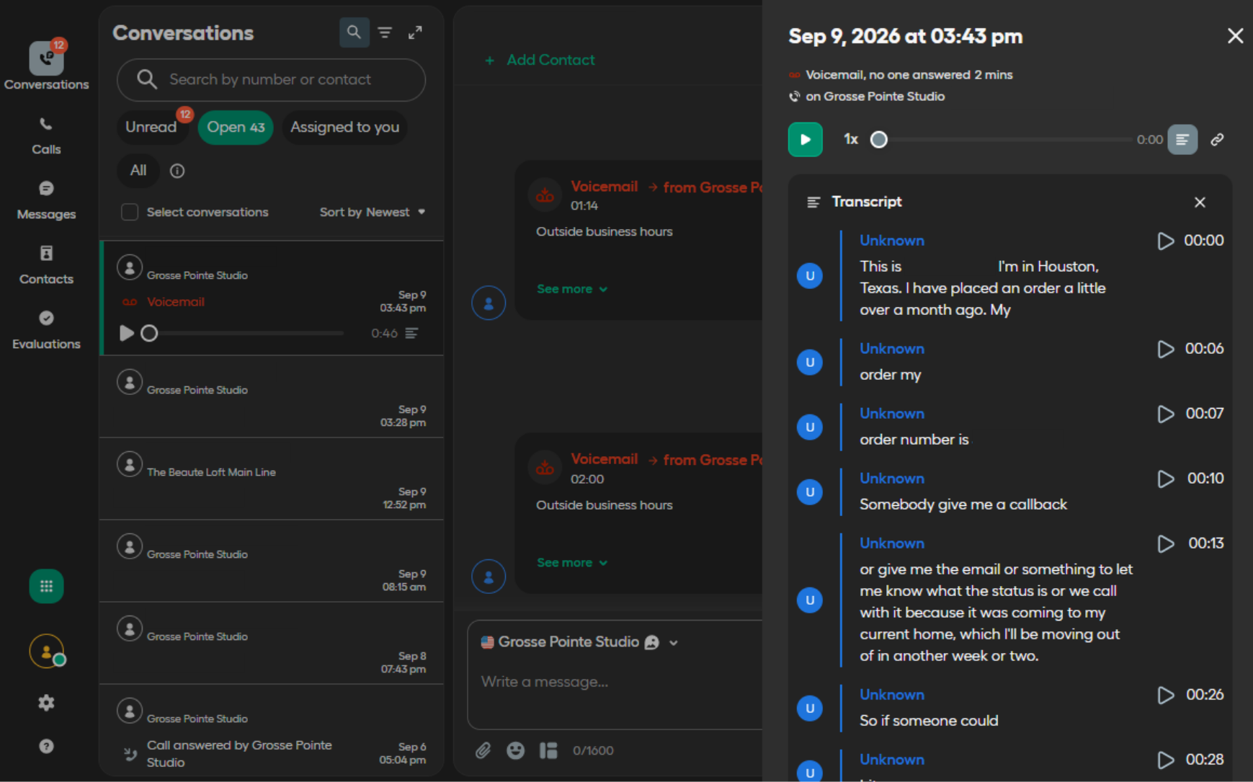Click the voicemail detail playback slider handle
This screenshot has height=782, width=1253.
(x=878, y=140)
